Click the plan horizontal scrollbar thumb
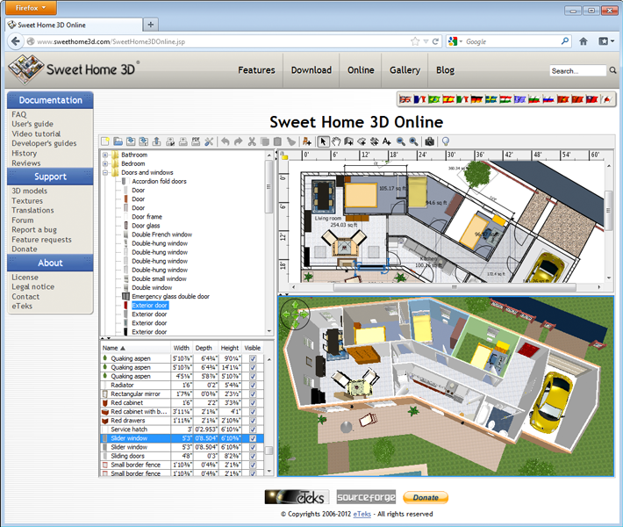 point(455,286)
